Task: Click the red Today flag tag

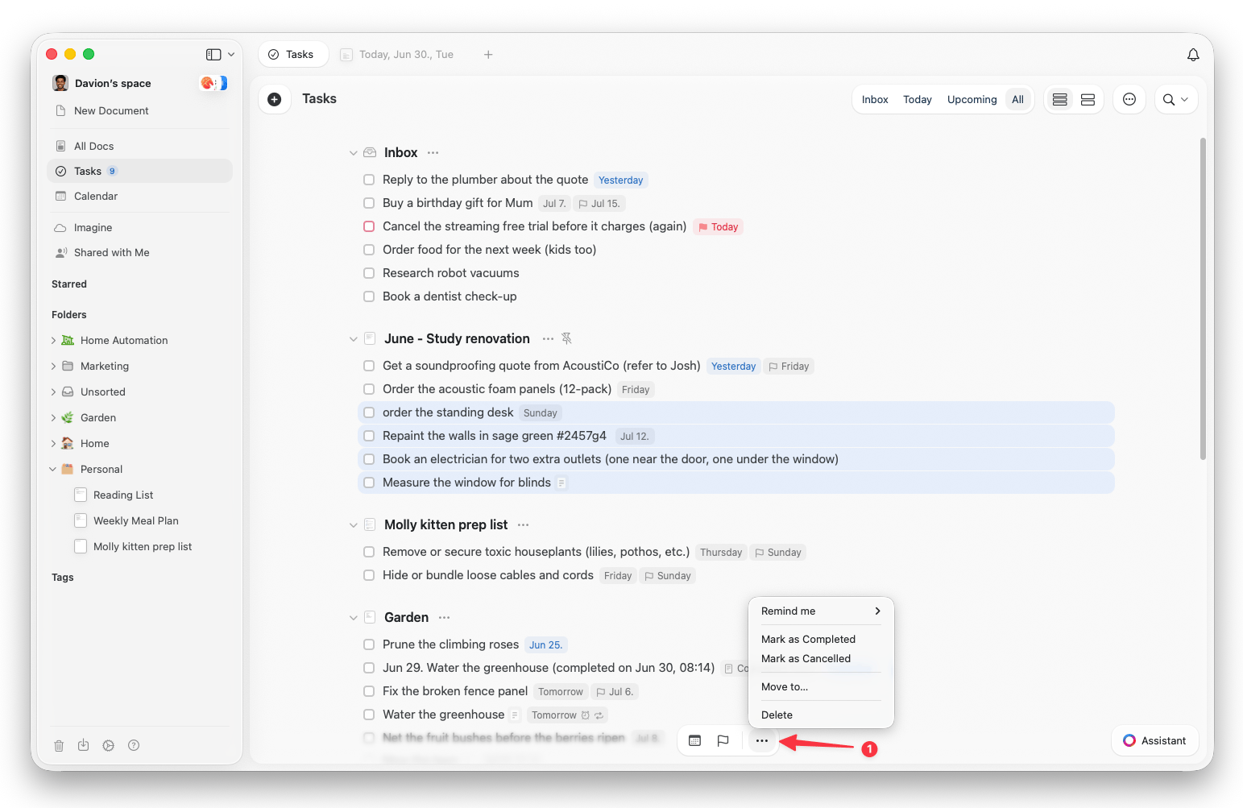Action: tap(718, 227)
